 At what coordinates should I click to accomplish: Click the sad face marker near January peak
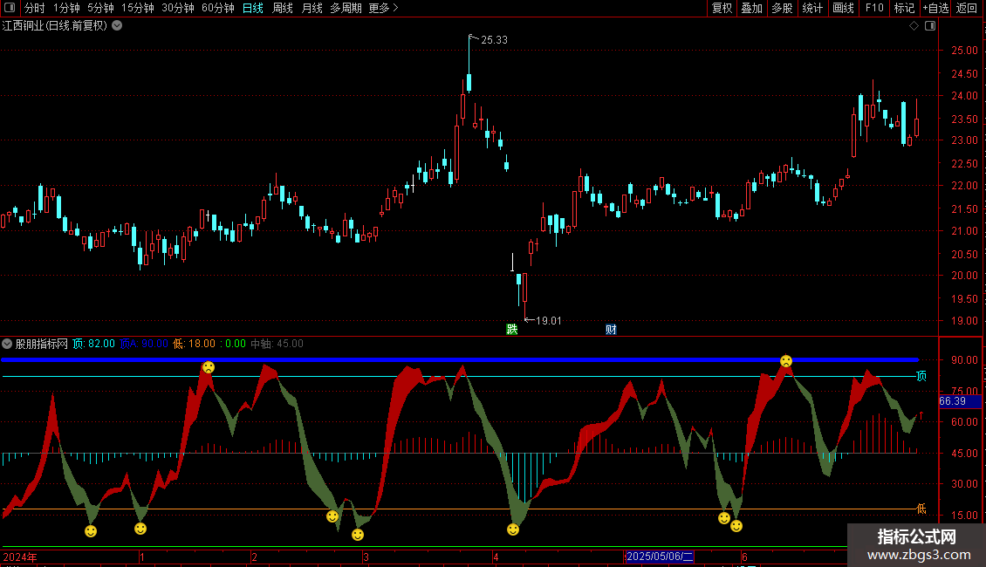209,367
